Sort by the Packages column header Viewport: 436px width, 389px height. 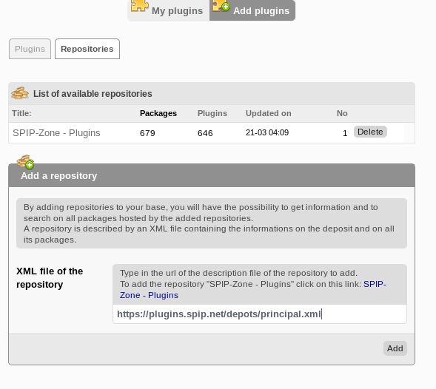click(x=158, y=113)
